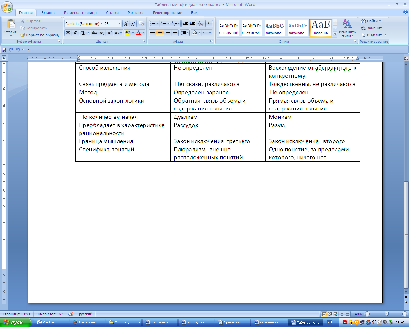409x327 pixels.
Task: Click the show paragraph marks (¶) icon
Action: [209, 24]
